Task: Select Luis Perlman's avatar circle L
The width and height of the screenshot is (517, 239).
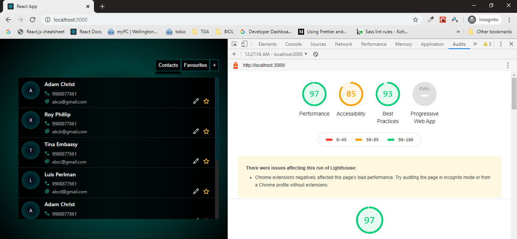Action: (31, 180)
